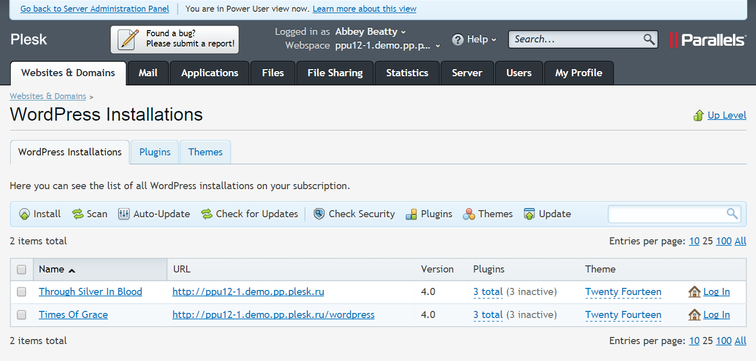Click the Auto-Update sliders icon
The image size is (756, 361).
[x=124, y=214]
